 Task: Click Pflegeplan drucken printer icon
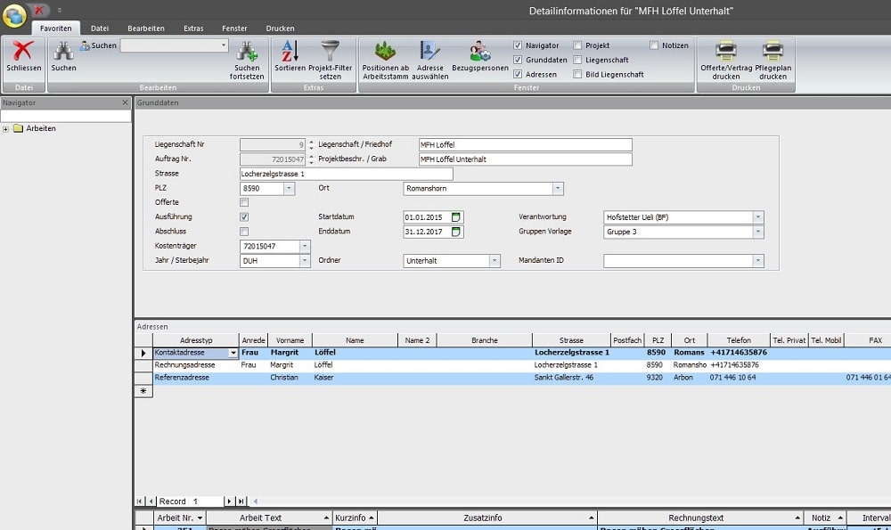772,51
